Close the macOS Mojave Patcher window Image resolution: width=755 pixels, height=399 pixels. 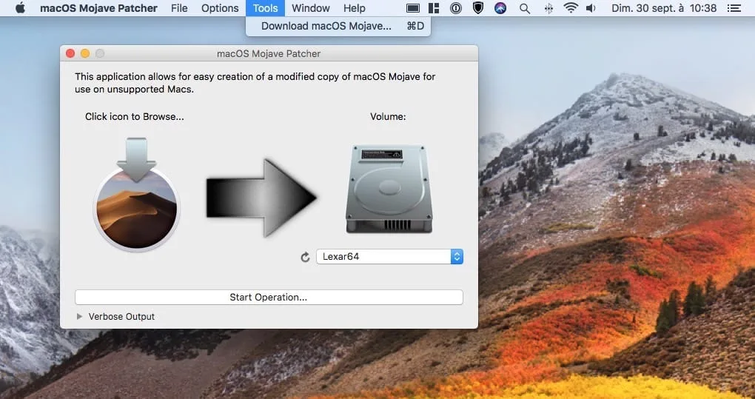click(70, 53)
